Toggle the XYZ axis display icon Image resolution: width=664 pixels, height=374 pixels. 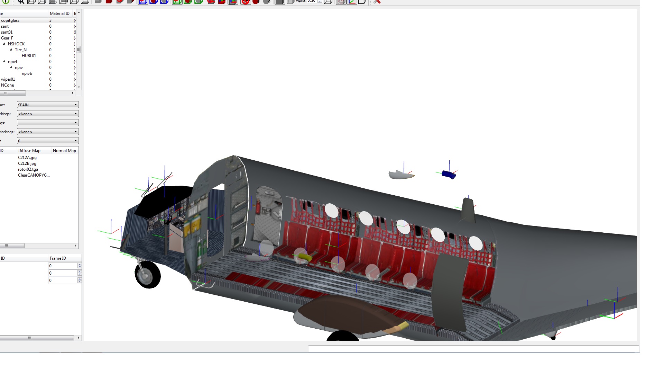(352, 2)
